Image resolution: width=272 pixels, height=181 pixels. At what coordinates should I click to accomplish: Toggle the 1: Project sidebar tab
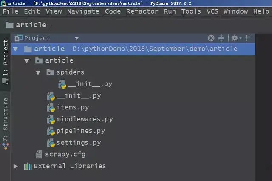[6, 62]
